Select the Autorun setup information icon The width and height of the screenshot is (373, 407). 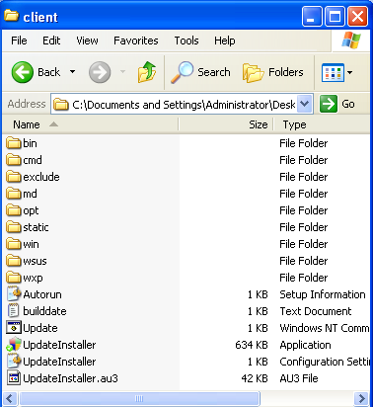point(14,294)
